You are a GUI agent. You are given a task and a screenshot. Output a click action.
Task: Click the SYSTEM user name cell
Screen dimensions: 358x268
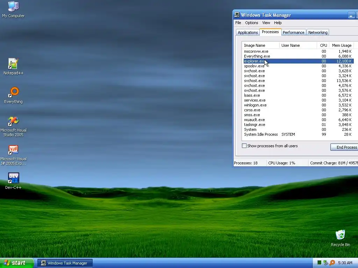tap(288, 134)
